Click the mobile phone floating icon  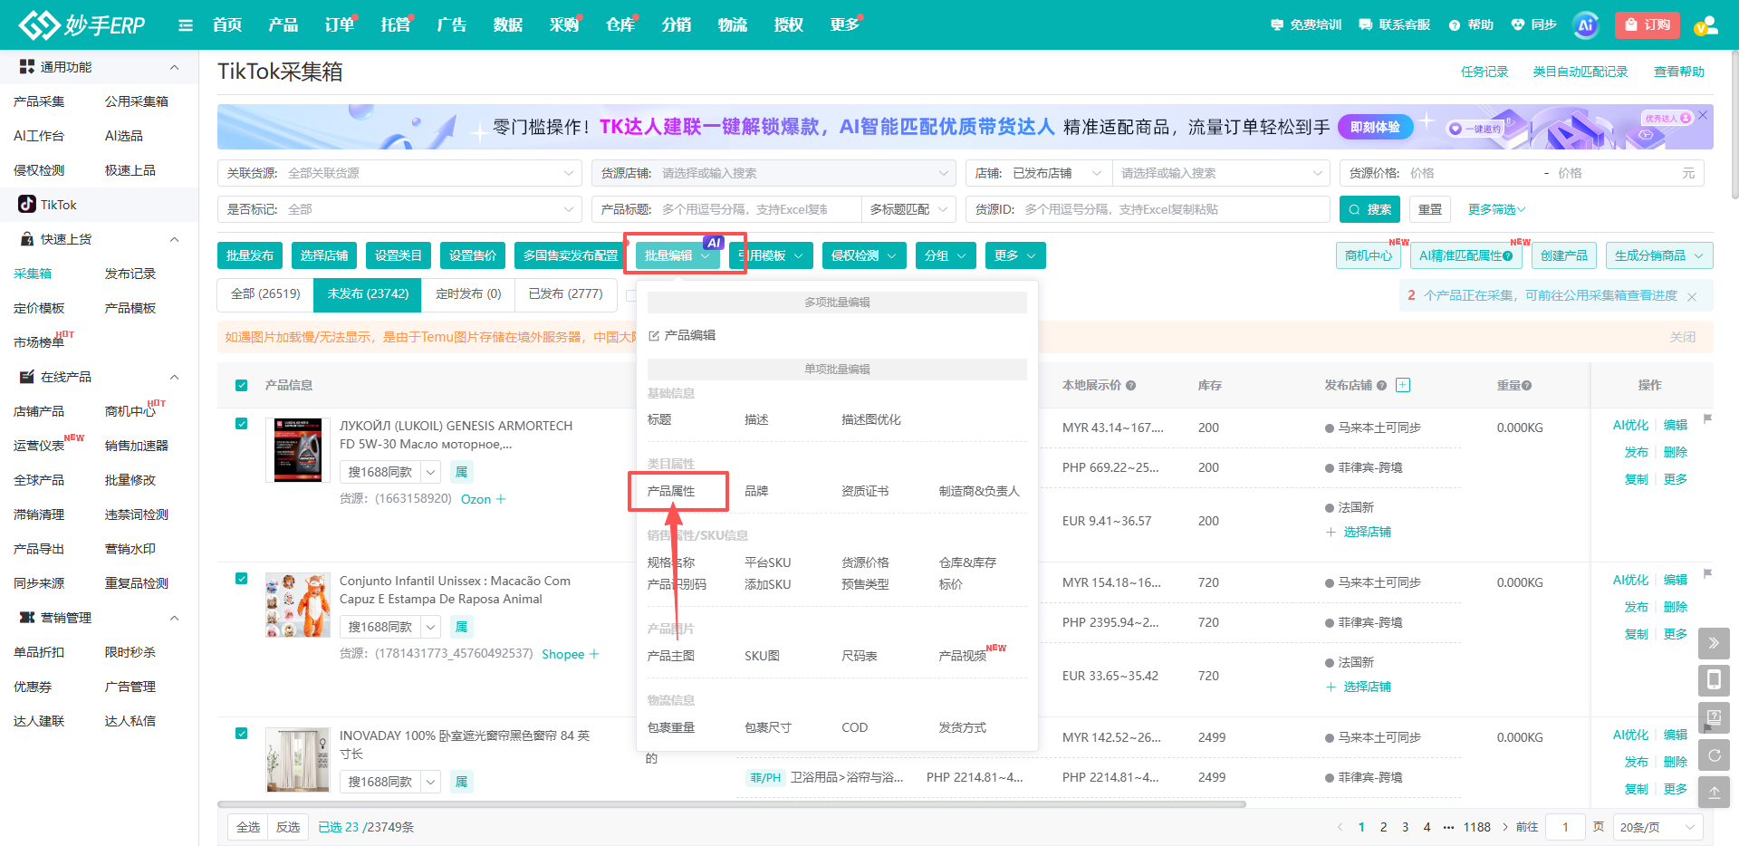[1714, 680]
